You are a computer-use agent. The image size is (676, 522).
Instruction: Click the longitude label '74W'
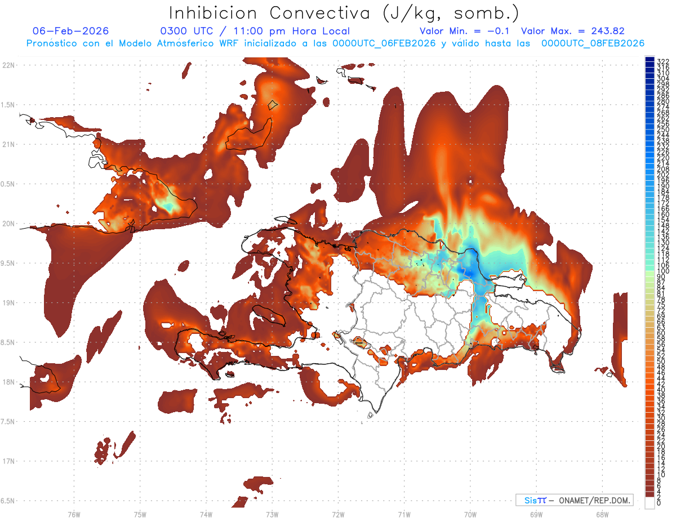click(206, 514)
